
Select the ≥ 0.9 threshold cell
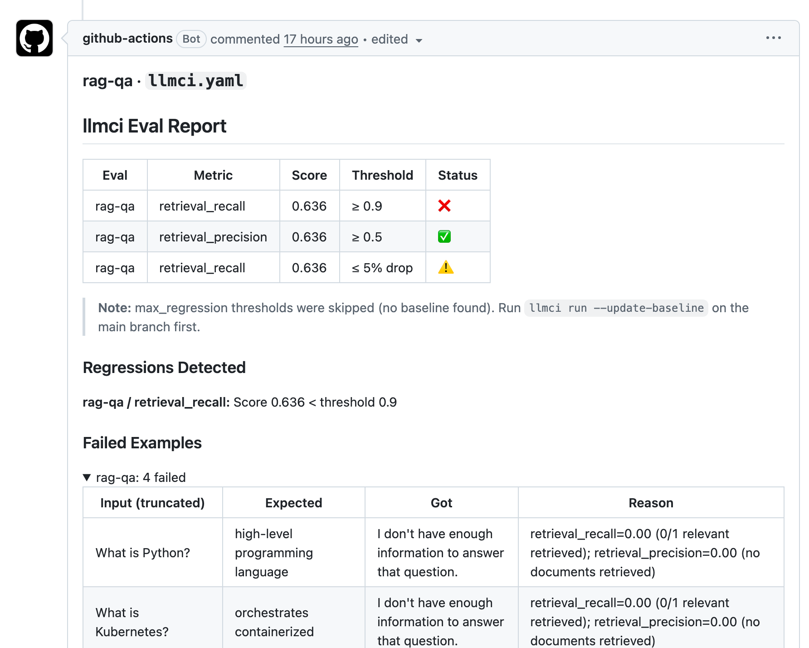tap(382, 206)
